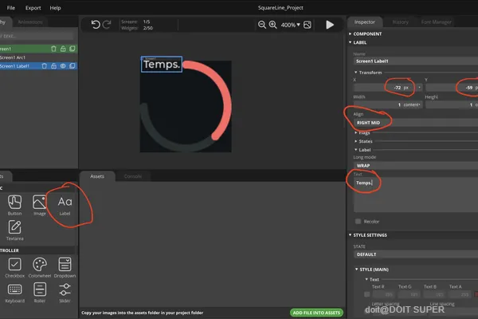Open the Export menu

pos(33,8)
